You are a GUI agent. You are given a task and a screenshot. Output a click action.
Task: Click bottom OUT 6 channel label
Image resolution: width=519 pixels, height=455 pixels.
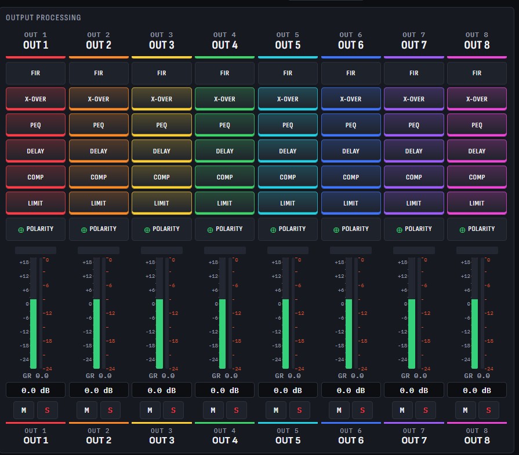351,440
